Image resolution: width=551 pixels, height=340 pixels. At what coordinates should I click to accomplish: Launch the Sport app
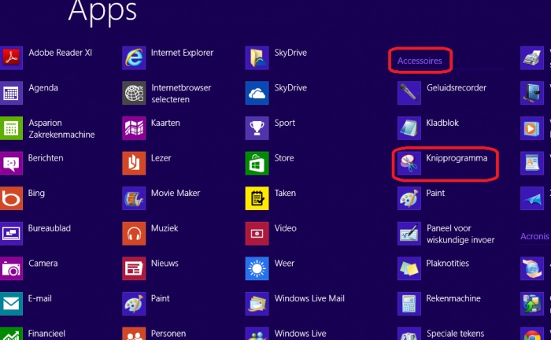coord(270,128)
